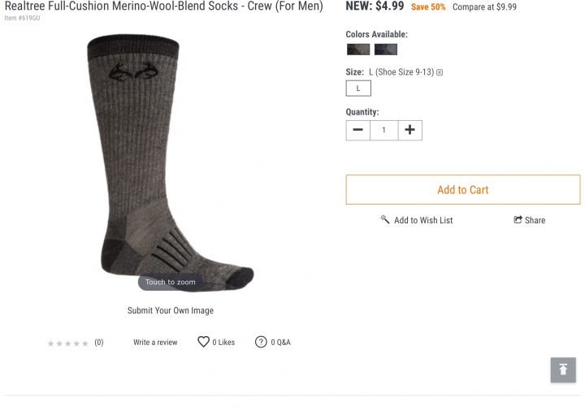Click the sock product image

coord(170,162)
